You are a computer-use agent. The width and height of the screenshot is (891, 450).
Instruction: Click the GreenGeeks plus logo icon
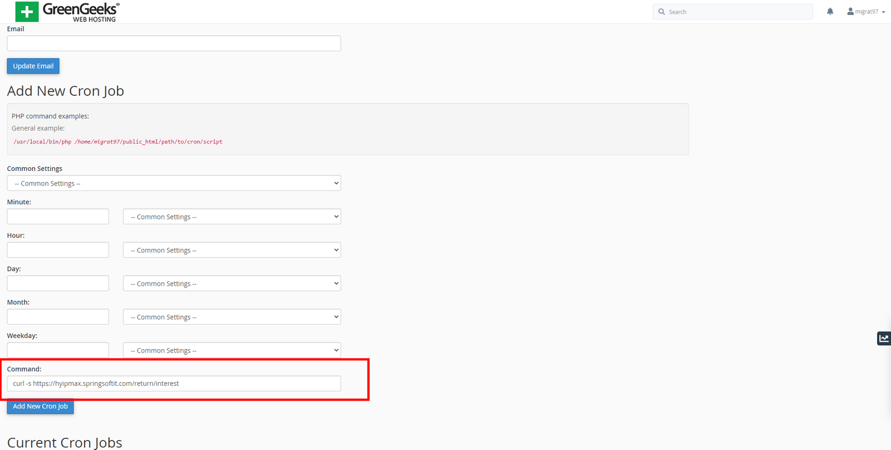point(27,12)
